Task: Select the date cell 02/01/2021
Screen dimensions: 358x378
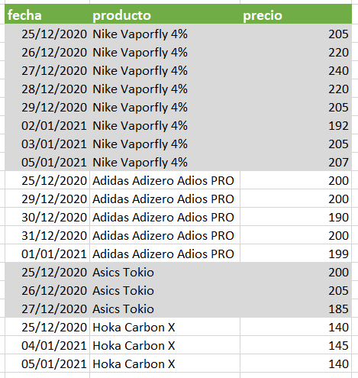Action: click(x=47, y=126)
